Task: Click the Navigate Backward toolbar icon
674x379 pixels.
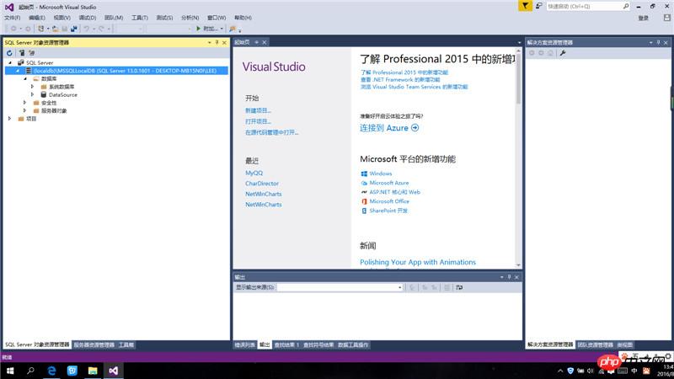Action: click(13, 29)
